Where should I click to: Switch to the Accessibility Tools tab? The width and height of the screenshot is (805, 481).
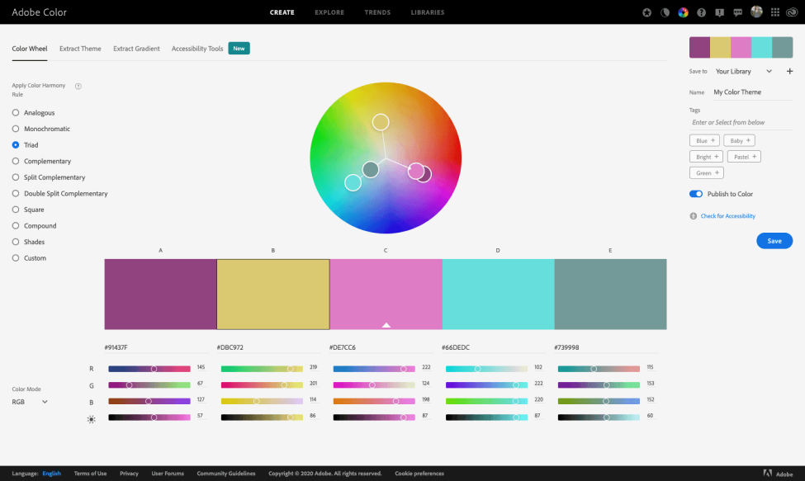click(x=197, y=49)
